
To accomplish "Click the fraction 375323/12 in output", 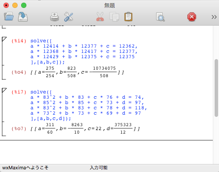I will [x=123, y=128].
